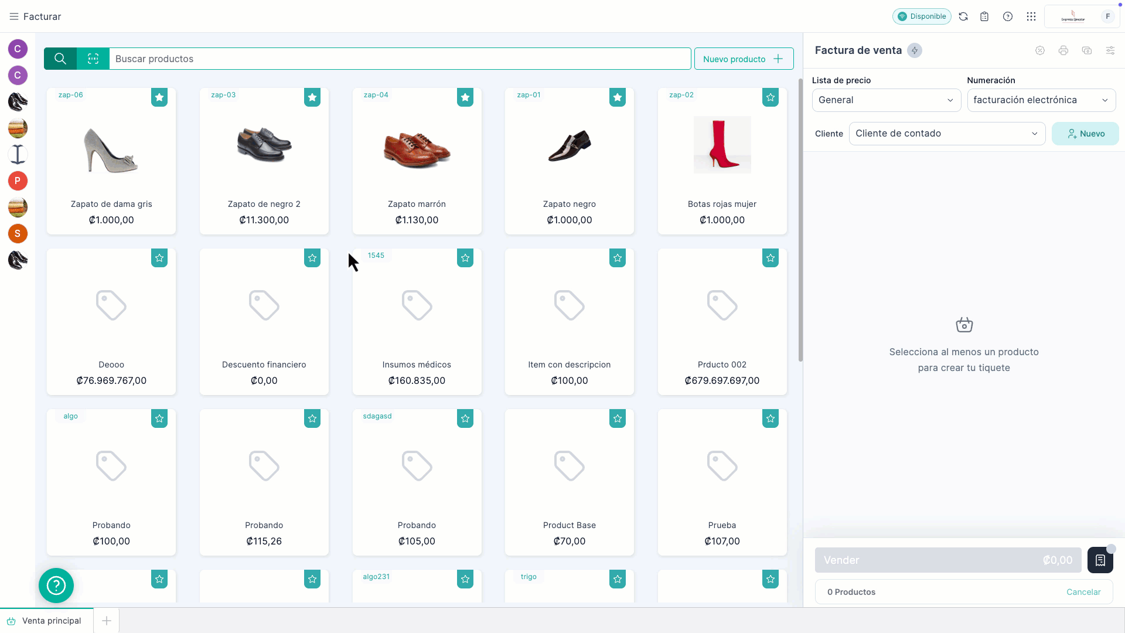Screen dimensions: 1125x633
Task: Click the Empresa Ejemplar company logo
Action: pos(1073,16)
